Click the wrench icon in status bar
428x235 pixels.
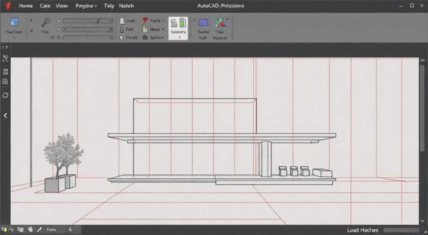(40, 229)
